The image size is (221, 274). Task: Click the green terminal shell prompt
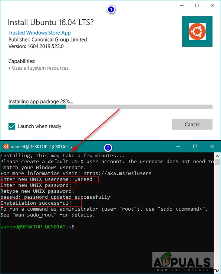tap(37, 227)
